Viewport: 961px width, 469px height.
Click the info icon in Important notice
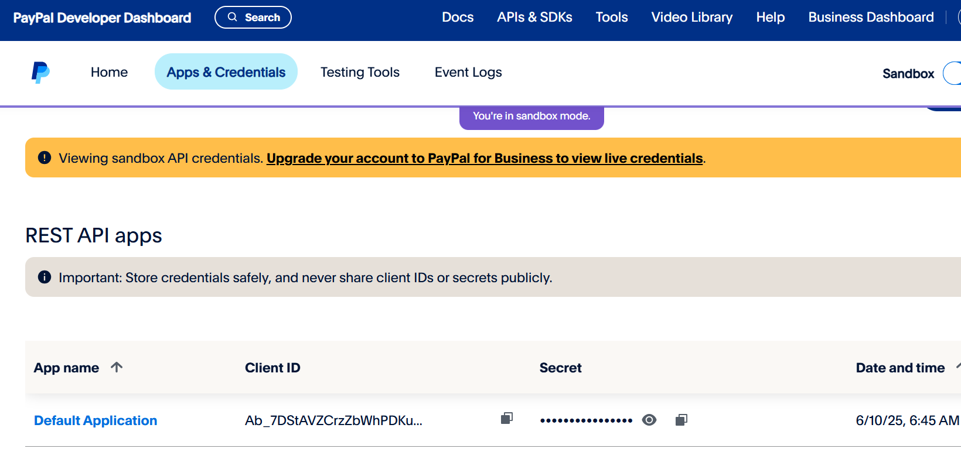(45, 277)
